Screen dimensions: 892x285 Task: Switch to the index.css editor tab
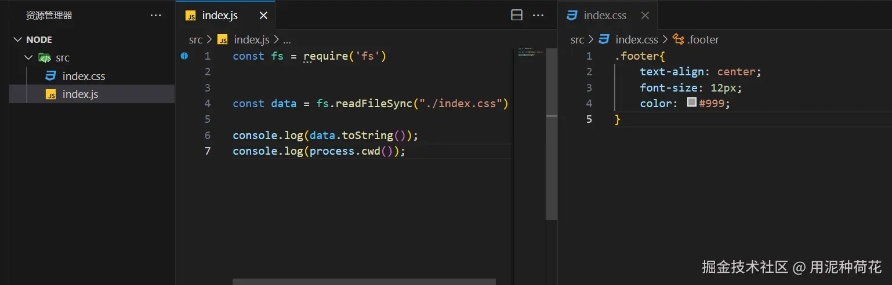coord(605,16)
